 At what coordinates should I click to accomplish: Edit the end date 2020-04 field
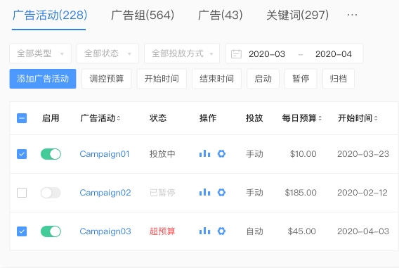pos(334,54)
